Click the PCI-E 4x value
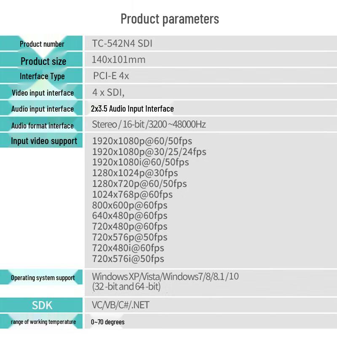This screenshot has height=337, width=337. tap(111, 76)
